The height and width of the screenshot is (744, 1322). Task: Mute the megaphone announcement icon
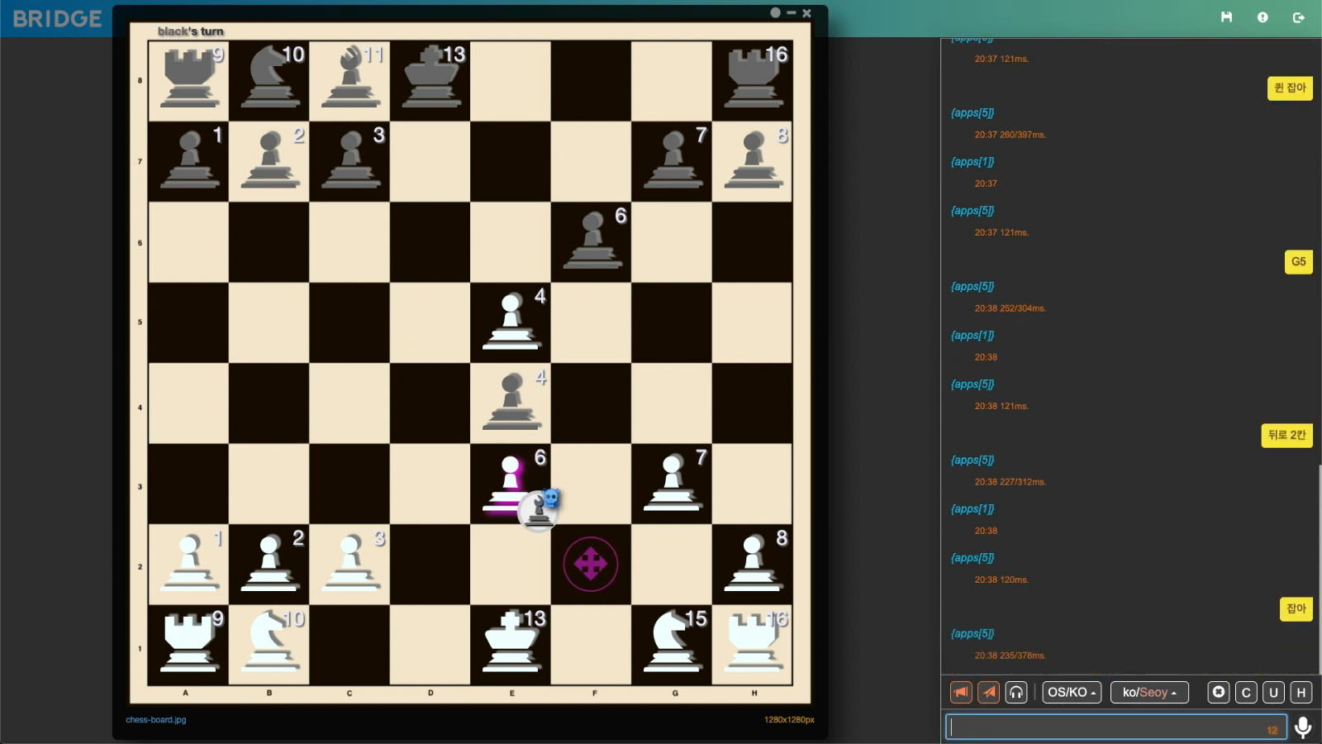click(x=960, y=693)
